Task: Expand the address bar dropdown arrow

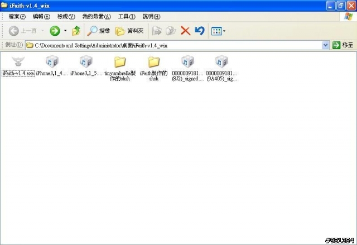Action: pos(326,45)
